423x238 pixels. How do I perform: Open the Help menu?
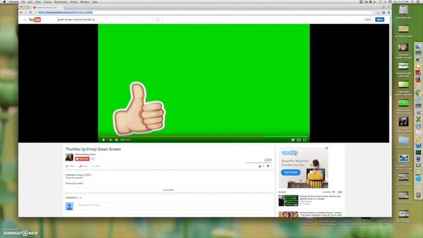pos(95,1)
